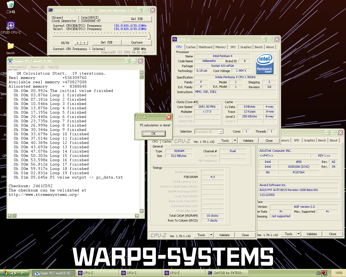This screenshot has width=346, height=277.
Task: Click OK in the Finish dialog
Action: (x=154, y=134)
